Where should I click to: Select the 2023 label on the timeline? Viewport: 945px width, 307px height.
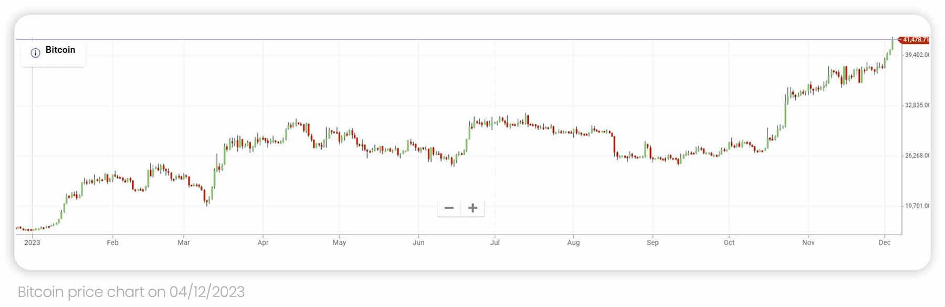coord(34,243)
